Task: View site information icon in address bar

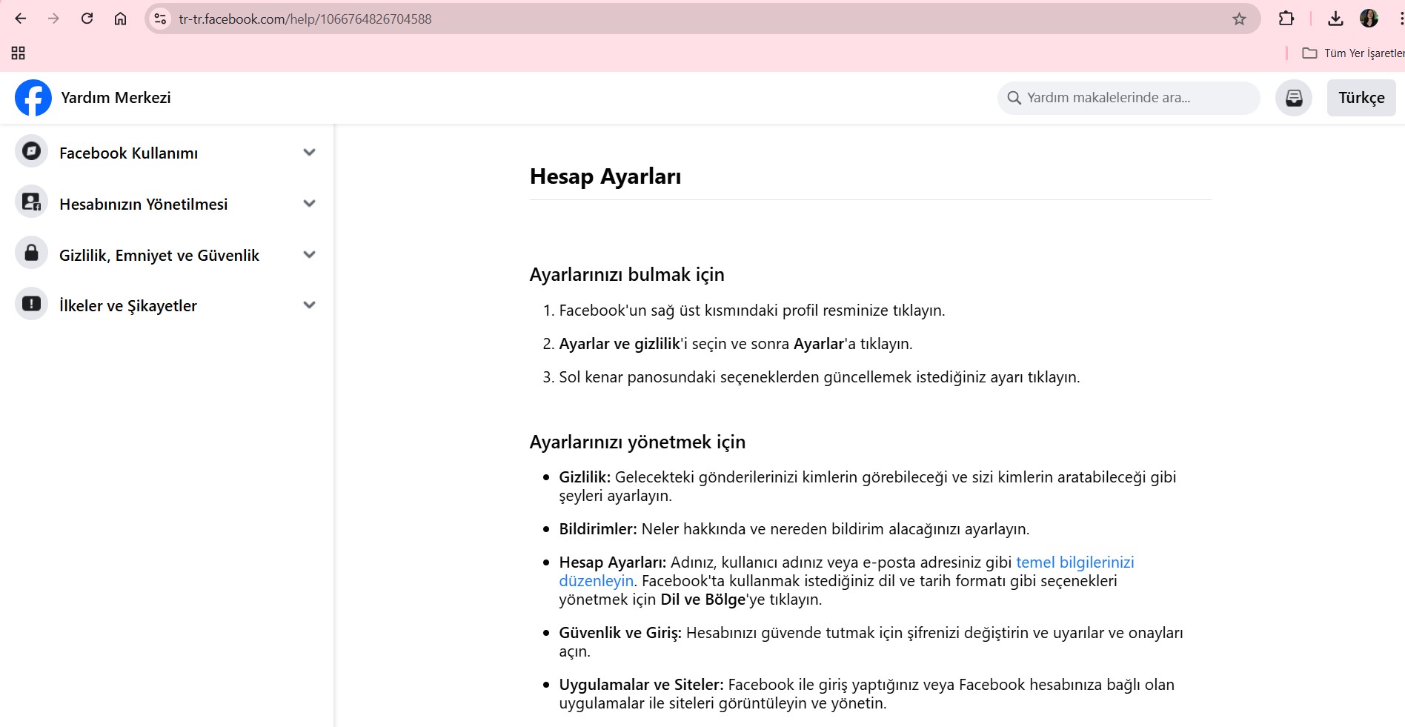Action: 160,19
